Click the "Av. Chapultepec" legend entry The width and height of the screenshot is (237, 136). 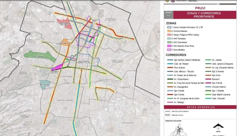(178, 79)
